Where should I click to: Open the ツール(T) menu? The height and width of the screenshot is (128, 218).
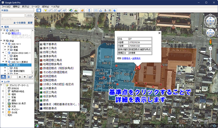pyautogui.click(x=35, y=7)
